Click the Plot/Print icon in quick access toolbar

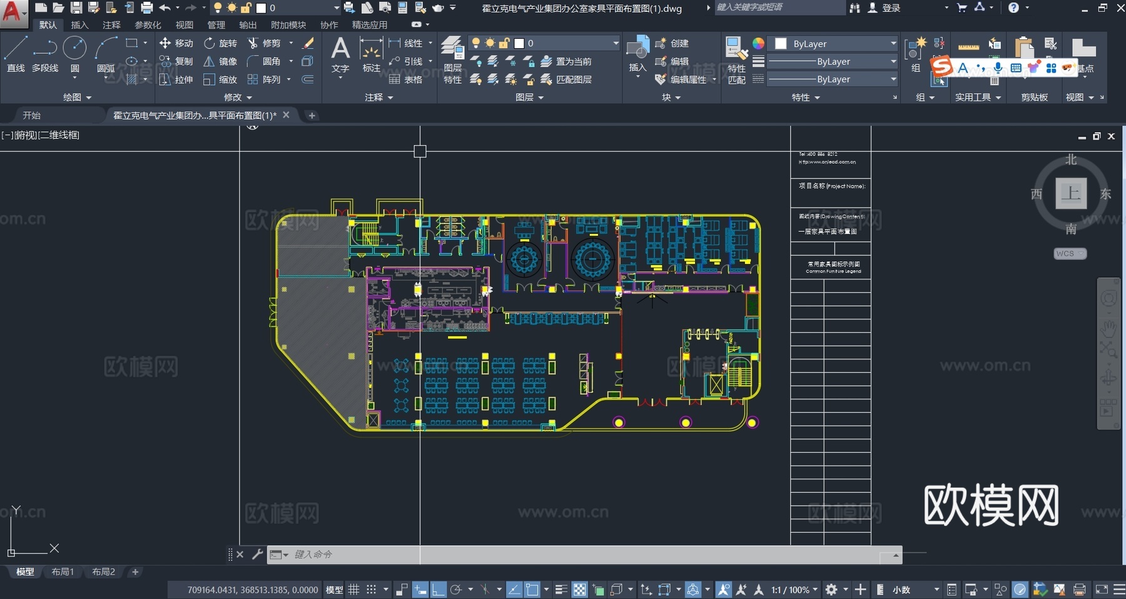click(147, 8)
